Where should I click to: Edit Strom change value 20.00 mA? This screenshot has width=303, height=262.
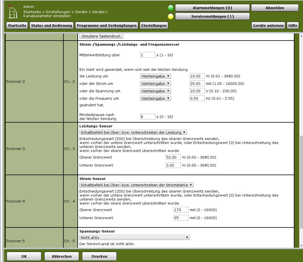(x=197, y=83)
